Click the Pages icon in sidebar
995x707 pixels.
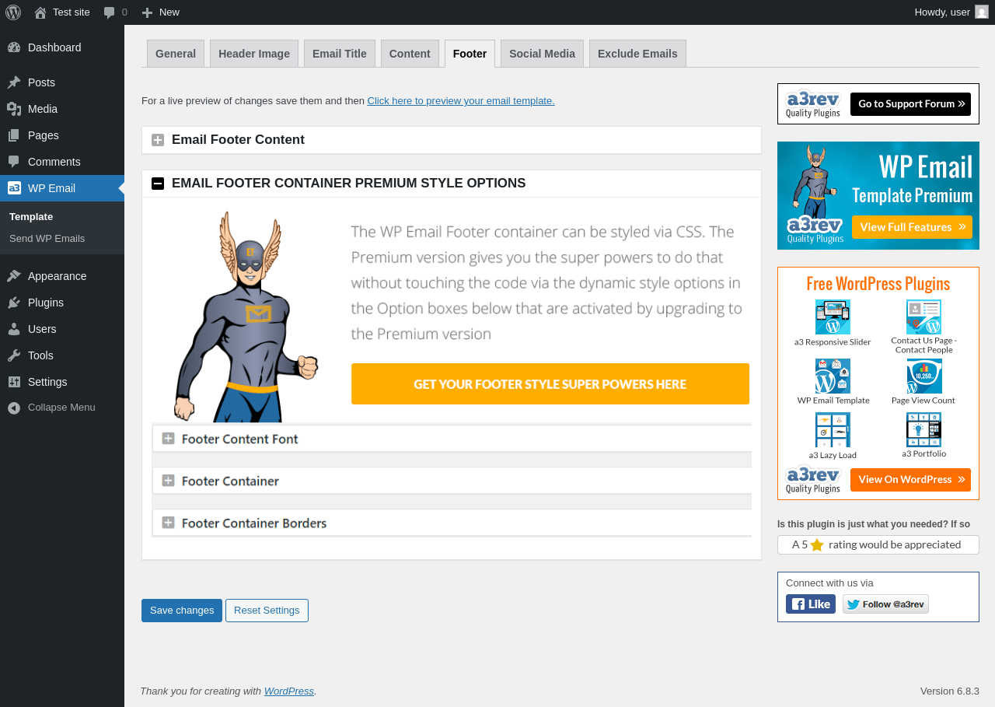pyautogui.click(x=14, y=135)
